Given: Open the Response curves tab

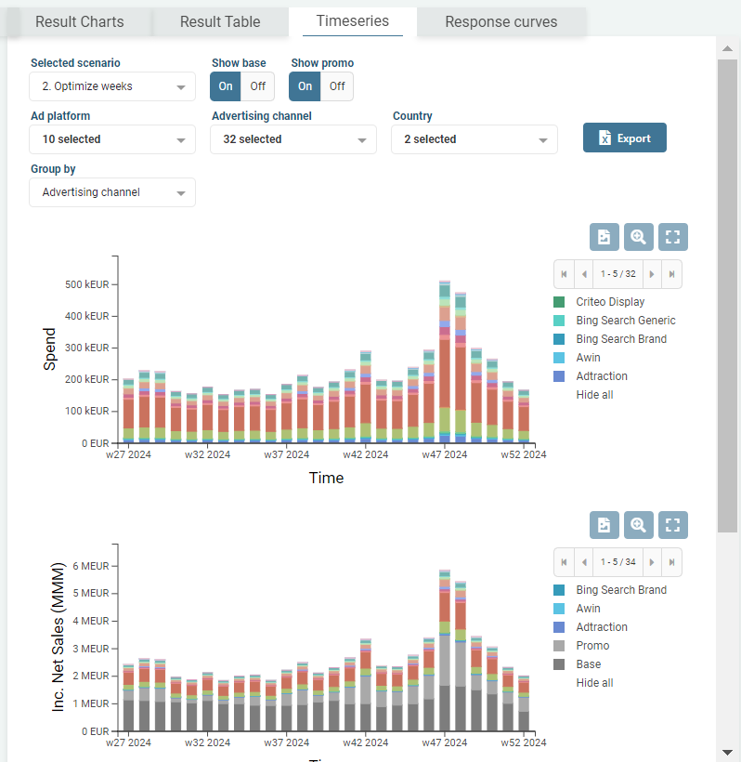Looking at the screenshot, I should [x=500, y=21].
